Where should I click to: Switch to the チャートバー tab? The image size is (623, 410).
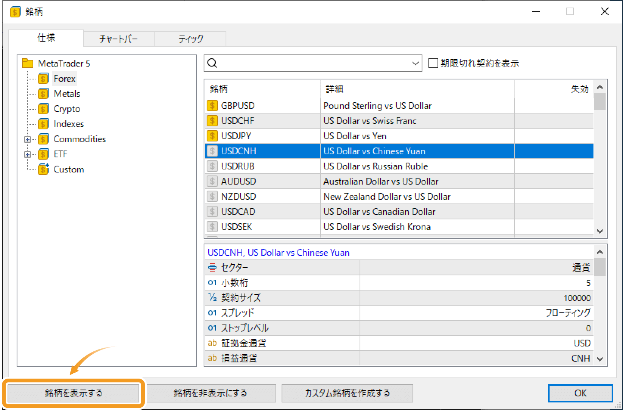pyautogui.click(x=119, y=39)
